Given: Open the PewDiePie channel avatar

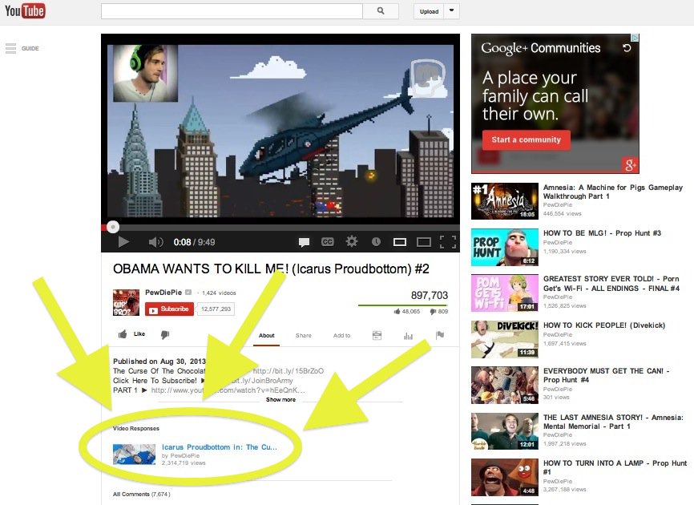Looking at the screenshot, I should click(x=126, y=302).
